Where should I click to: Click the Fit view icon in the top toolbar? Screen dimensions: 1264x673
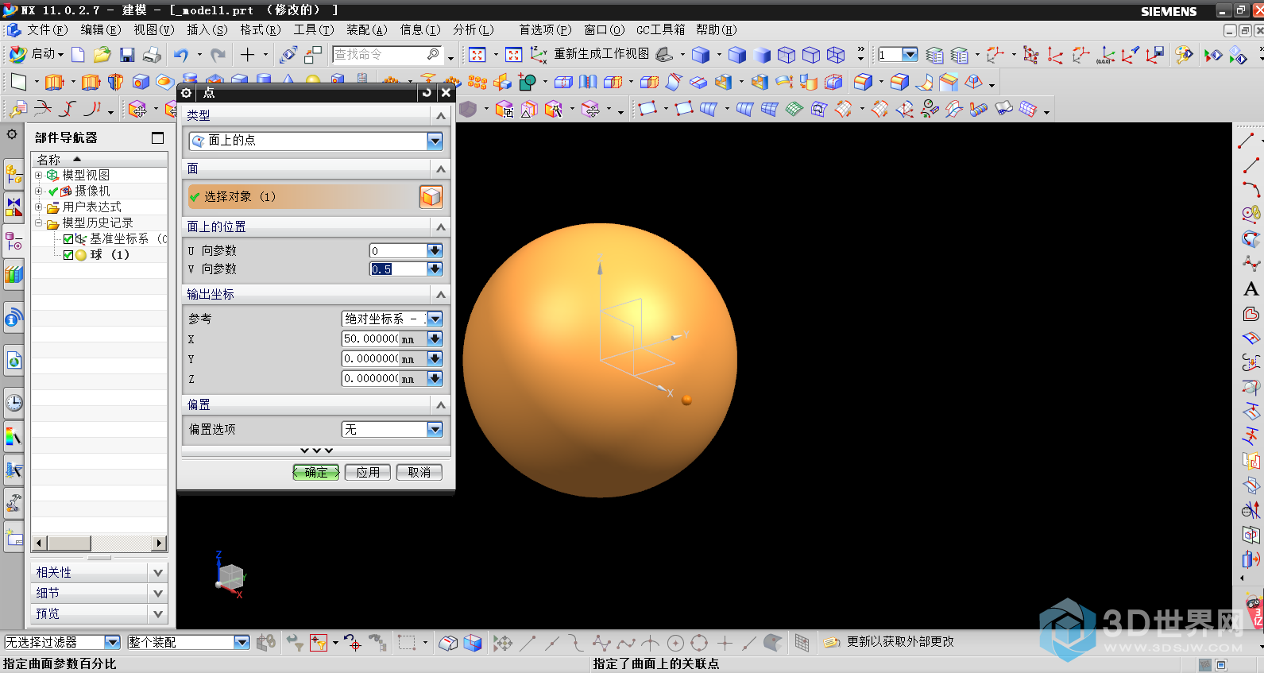(477, 54)
